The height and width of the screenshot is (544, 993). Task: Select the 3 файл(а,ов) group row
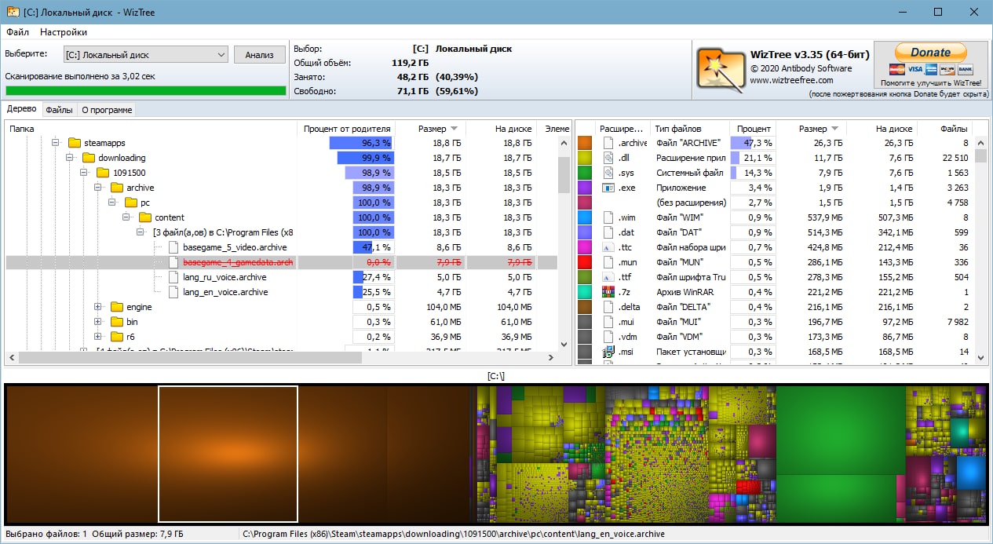tap(282, 232)
